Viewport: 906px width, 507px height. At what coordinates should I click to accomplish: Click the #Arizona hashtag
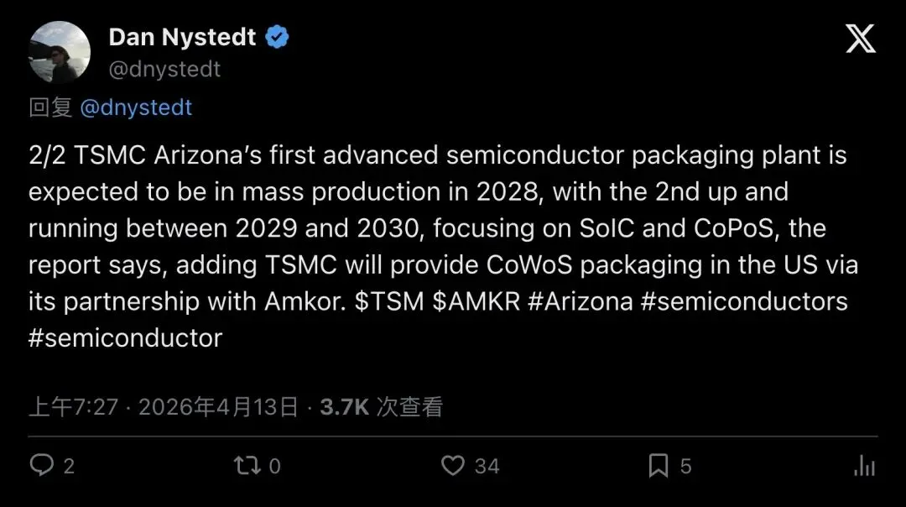(580, 301)
